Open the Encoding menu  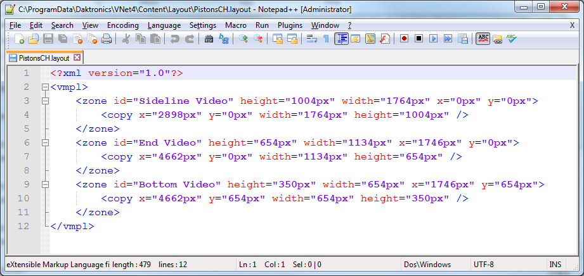pos(122,25)
